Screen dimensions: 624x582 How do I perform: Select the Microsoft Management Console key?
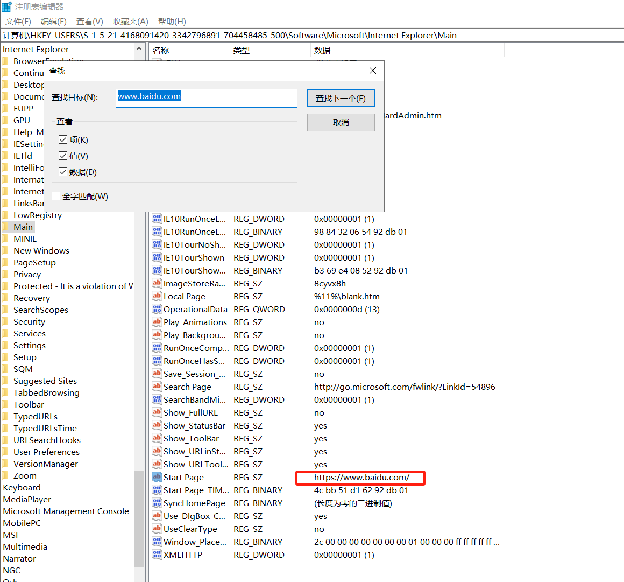pos(66,511)
